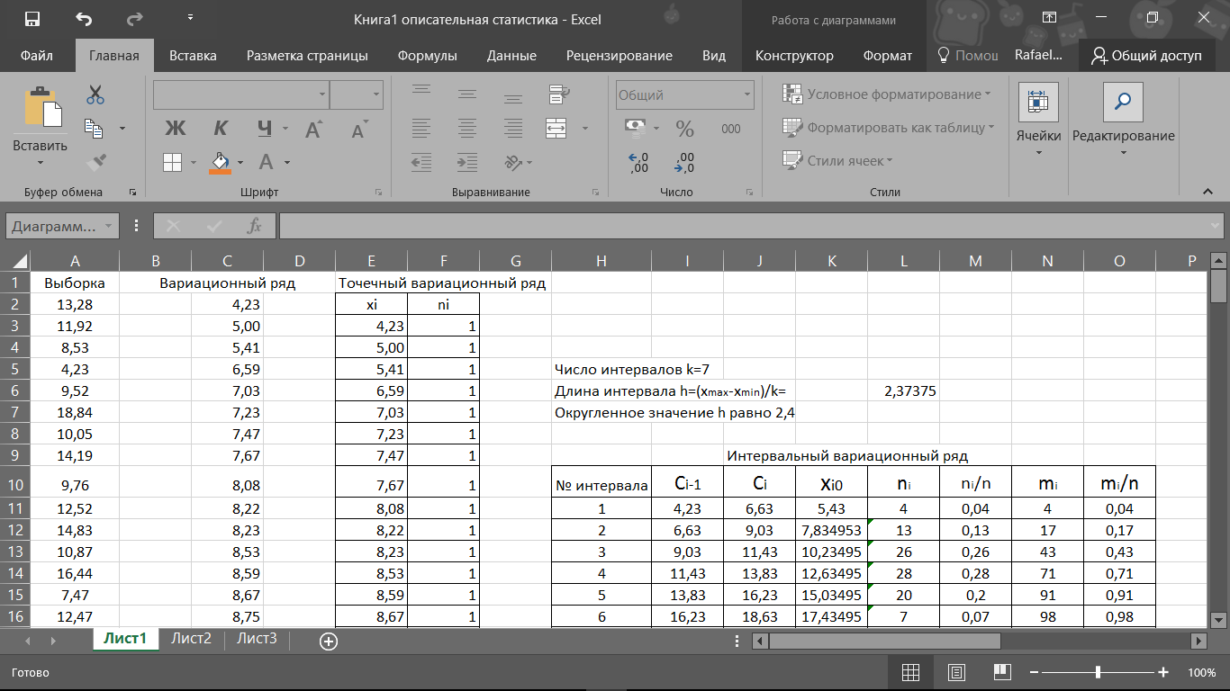
Task: Click the vertical scrollbar down arrow
Action: coord(1218,619)
